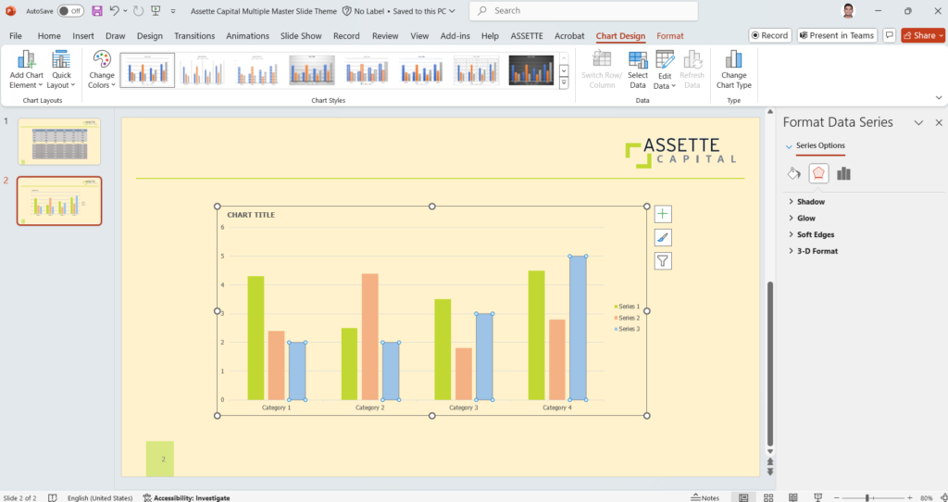The width and height of the screenshot is (948, 502).
Task: Click Change Chart Type
Action: coord(734,70)
